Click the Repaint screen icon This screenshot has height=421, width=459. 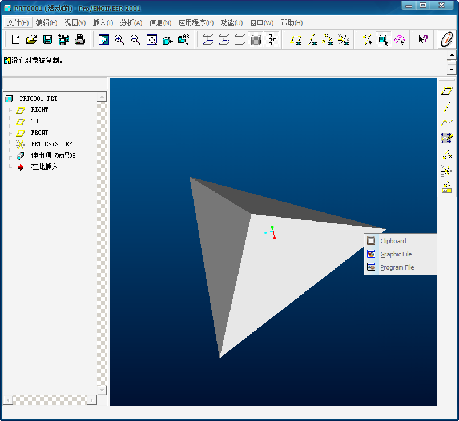(104, 39)
